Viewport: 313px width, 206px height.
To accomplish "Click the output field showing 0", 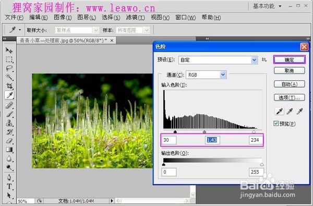I will coord(169,172).
